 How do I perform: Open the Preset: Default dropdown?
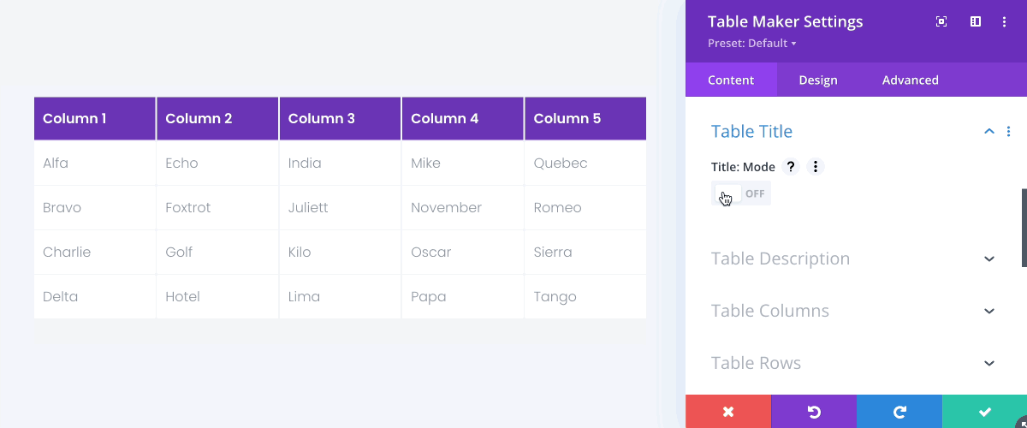pyautogui.click(x=752, y=44)
